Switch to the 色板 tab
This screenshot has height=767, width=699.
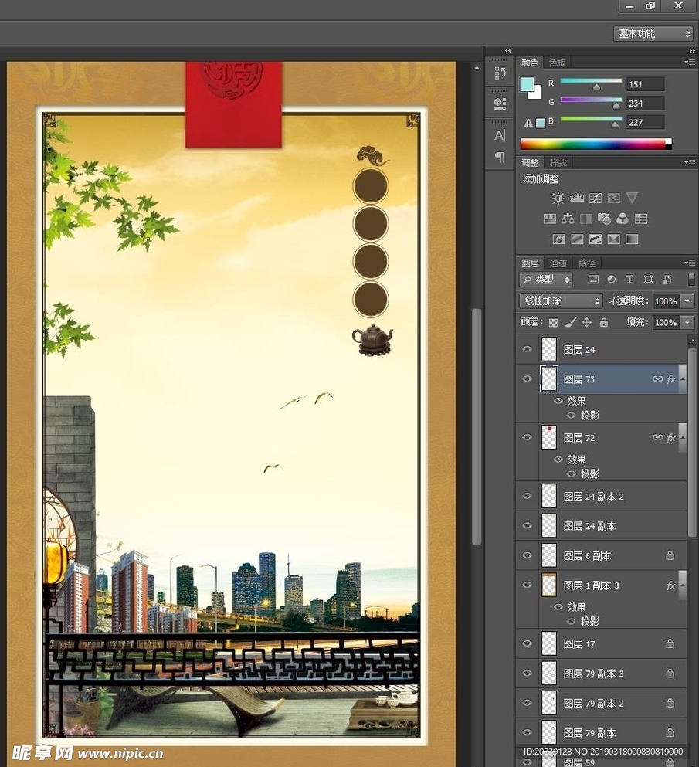pyautogui.click(x=557, y=63)
